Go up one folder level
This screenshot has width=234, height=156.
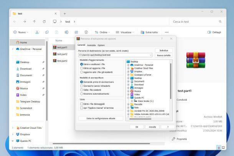coord(34,22)
